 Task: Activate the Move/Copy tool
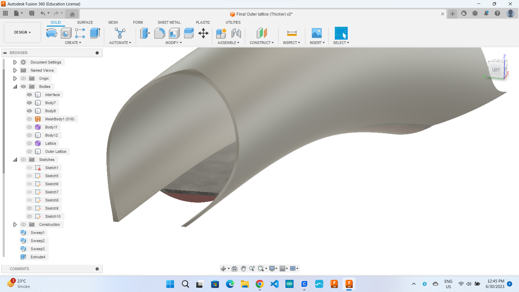tap(203, 33)
